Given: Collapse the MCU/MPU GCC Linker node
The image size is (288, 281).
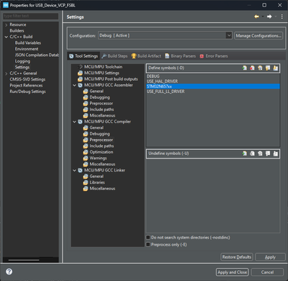Looking at the screenshot, I should pyautogui.click(x=74, y=170).
